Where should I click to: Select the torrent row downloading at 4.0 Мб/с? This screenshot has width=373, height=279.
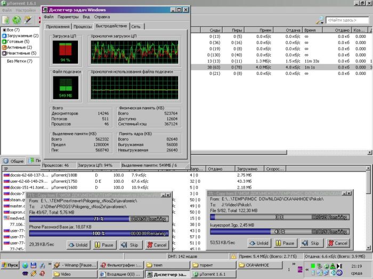pyautogui.click(x=281, y=67)
